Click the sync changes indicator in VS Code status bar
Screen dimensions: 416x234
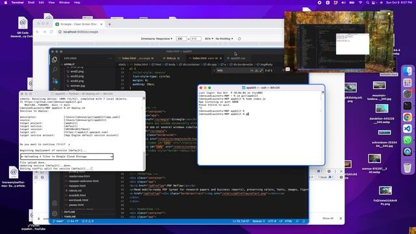click(72, 221)
